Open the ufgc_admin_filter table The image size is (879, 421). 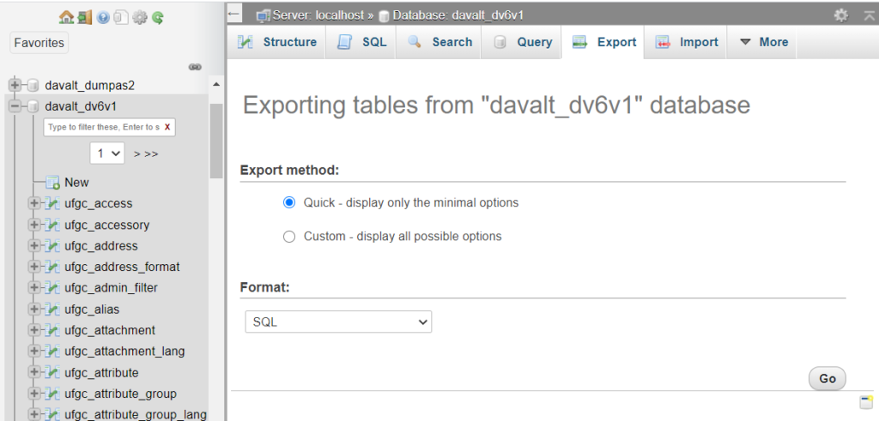[x=111, y=288]
